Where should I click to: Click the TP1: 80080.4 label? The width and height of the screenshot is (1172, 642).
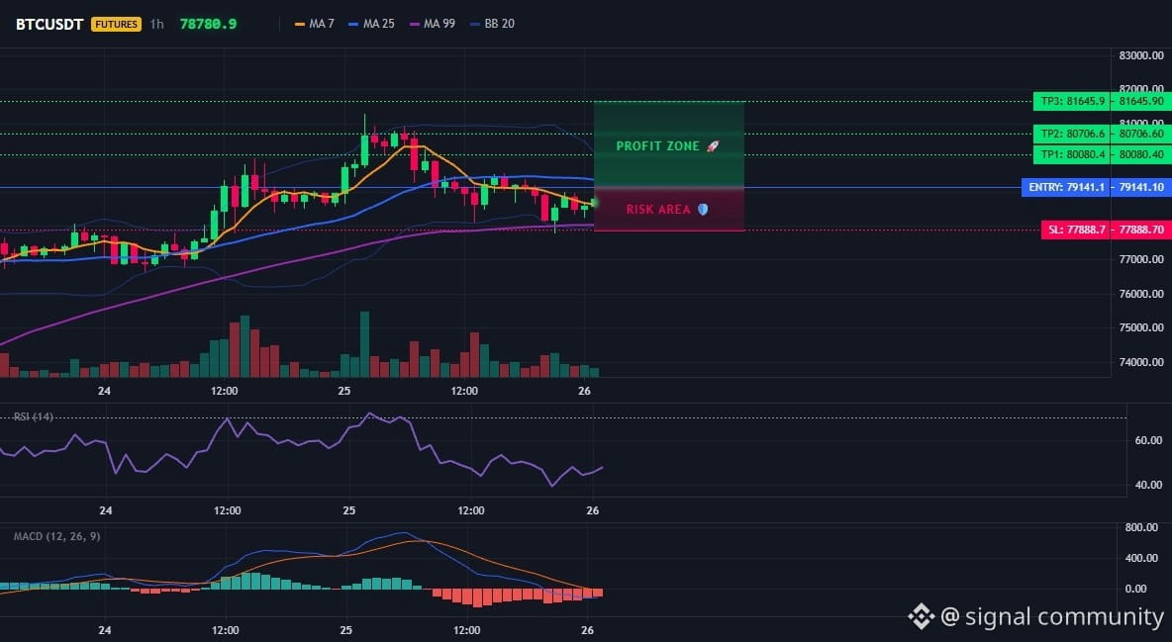[x=1072, y=154]
